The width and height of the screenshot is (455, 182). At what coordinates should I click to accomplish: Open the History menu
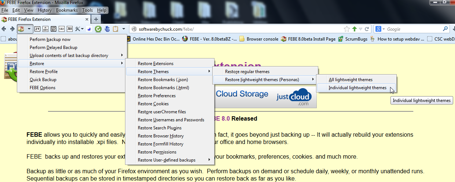pos(45,10)
